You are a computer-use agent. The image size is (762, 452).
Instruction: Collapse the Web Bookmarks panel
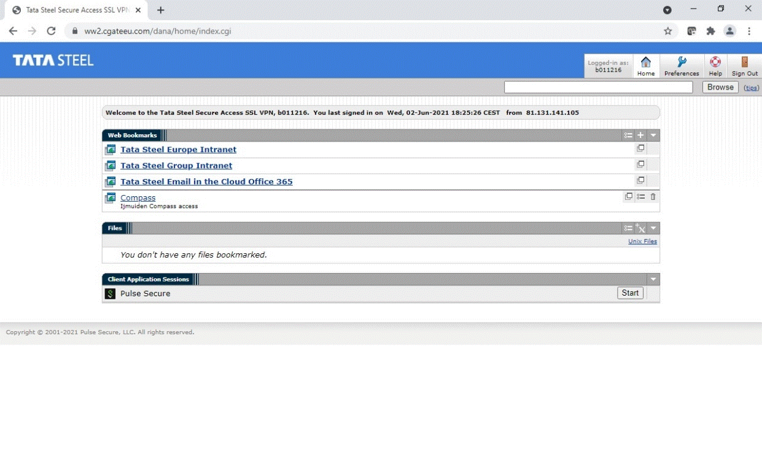coord(653,136)
